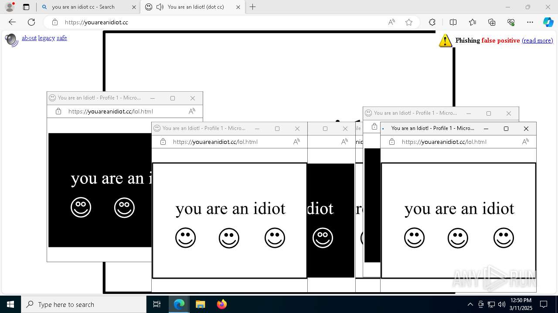Open the Collections icon
The image size is (558, 313).
point(492,22)
